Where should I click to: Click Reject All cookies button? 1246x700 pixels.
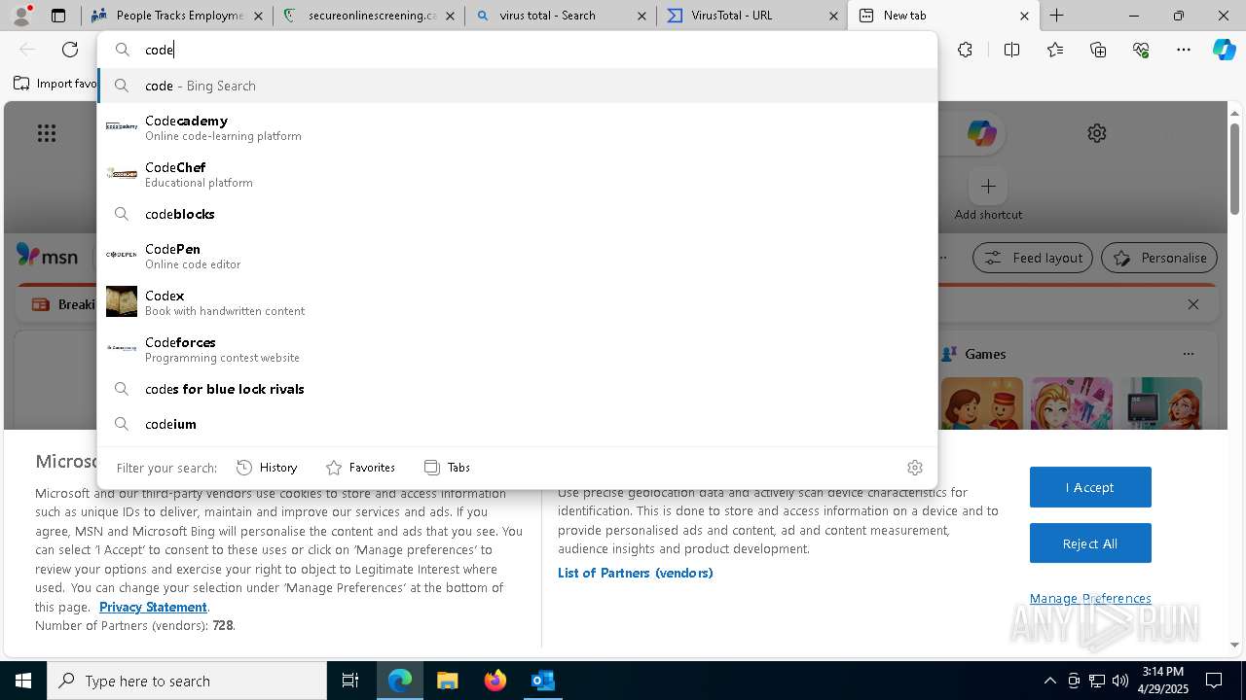pyautogui.click(x=1090, y=543)
